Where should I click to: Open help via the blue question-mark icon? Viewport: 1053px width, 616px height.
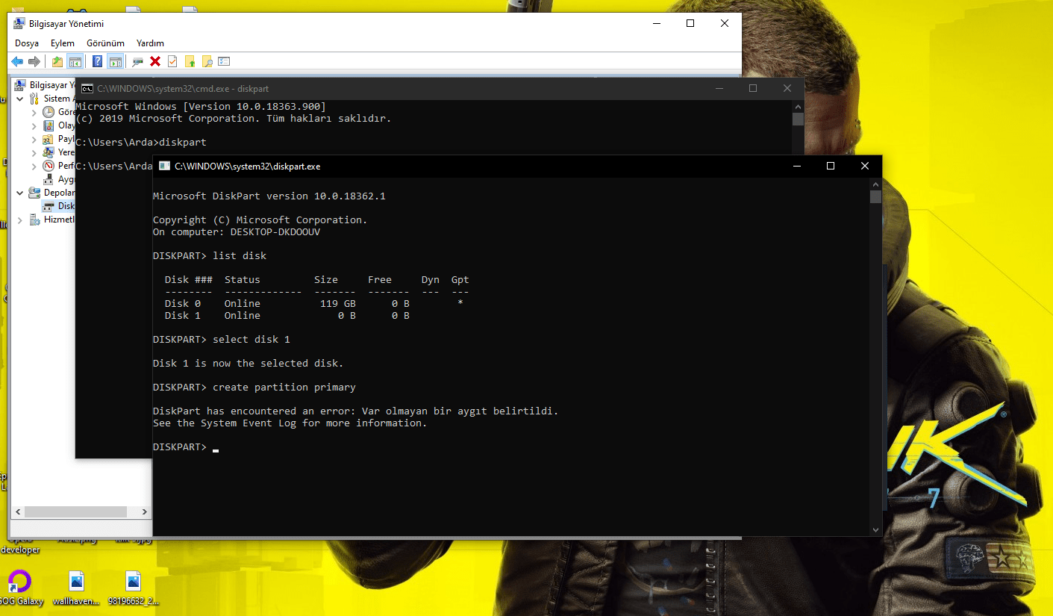pyautogui.click(x=97, y=61)
